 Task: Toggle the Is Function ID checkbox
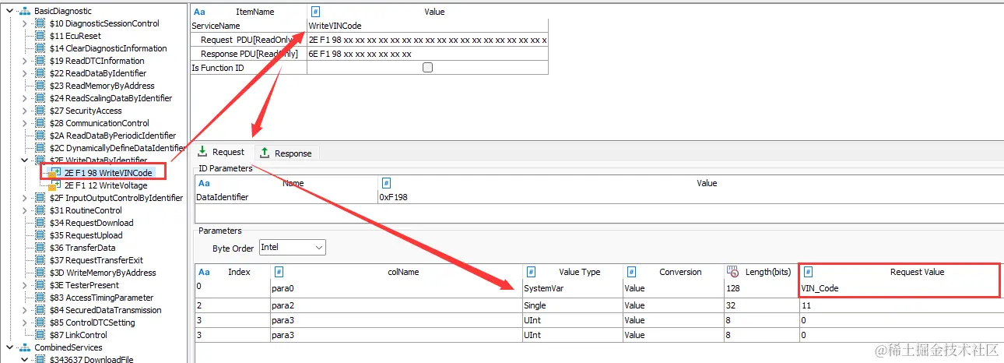427,68
